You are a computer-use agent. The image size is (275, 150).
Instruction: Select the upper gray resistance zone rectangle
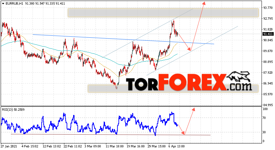[x=163, y=13]
